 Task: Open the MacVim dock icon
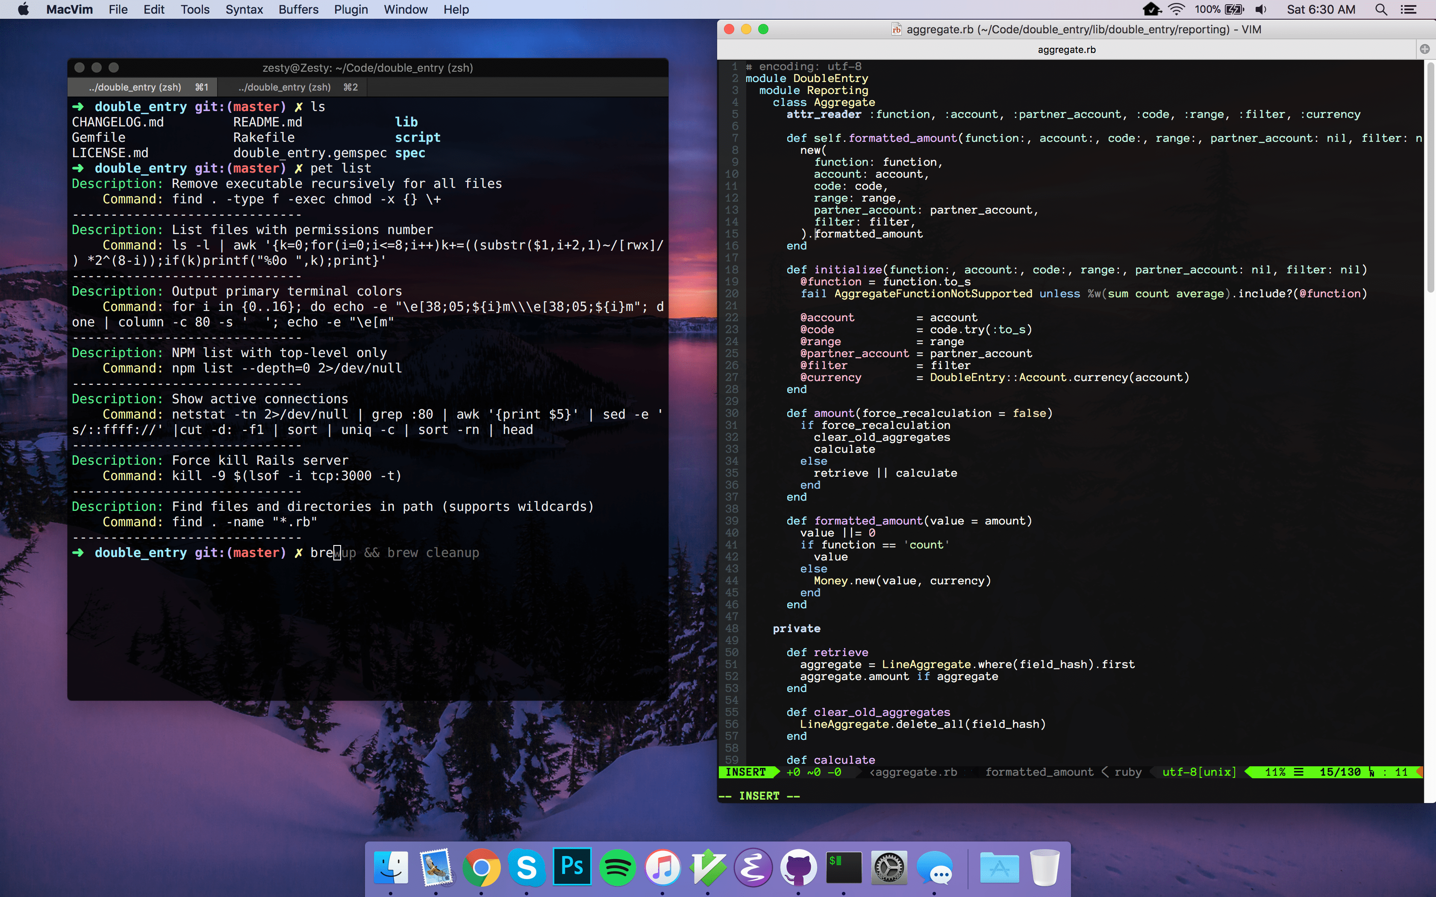point(707,868)
